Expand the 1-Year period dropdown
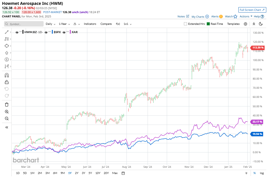This screenshot has height=180, width=268. click(64, 24)
